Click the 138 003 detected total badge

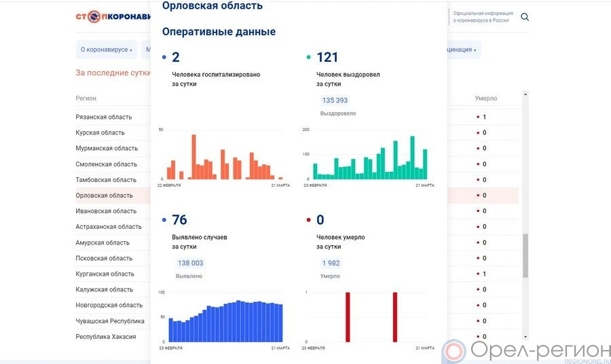190,263
